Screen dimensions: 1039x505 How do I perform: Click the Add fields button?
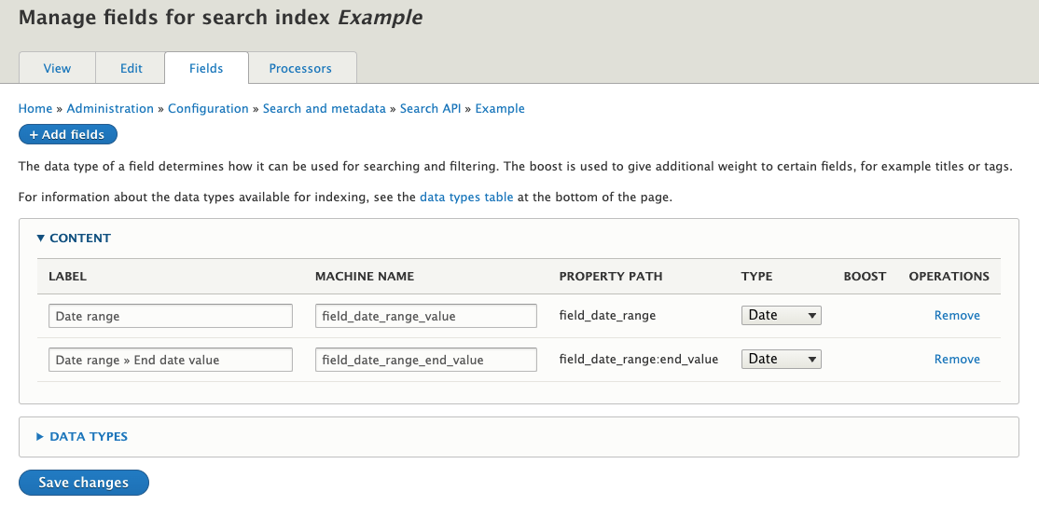tap(67, 134)
